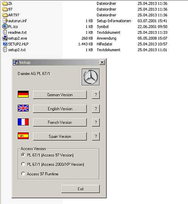This screenshot has width=188, height=204.
Task: Choose the Spain Version button
Action: coord(60,137)
